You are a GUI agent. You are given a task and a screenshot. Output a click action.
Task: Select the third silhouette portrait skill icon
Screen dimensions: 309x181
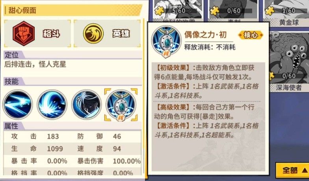(87, 104)
